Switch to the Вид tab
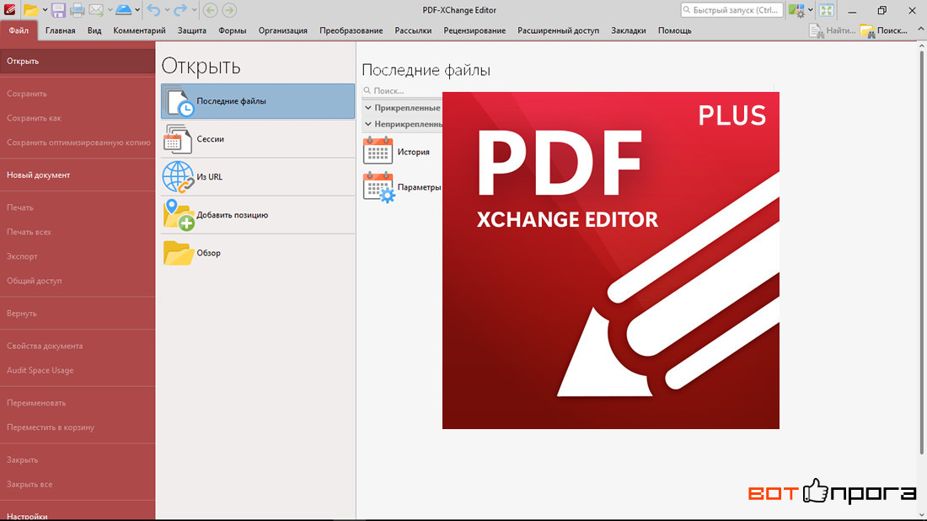Viewport: 927px width, 521px height. [x=94, y=30]
